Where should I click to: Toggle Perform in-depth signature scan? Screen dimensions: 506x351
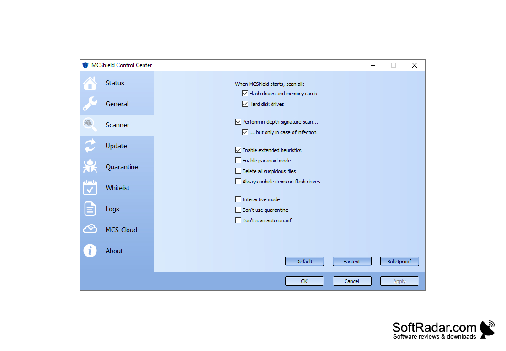point(238,122)
